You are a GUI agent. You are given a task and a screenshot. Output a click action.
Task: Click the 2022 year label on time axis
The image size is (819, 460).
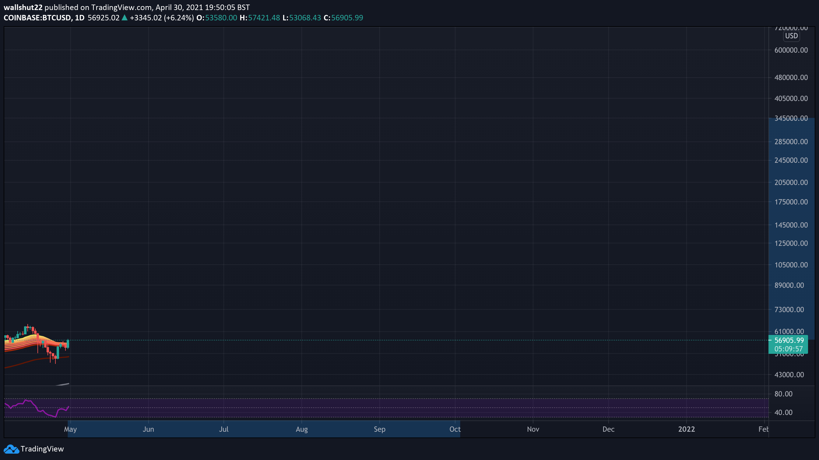(x=687, y=429)
